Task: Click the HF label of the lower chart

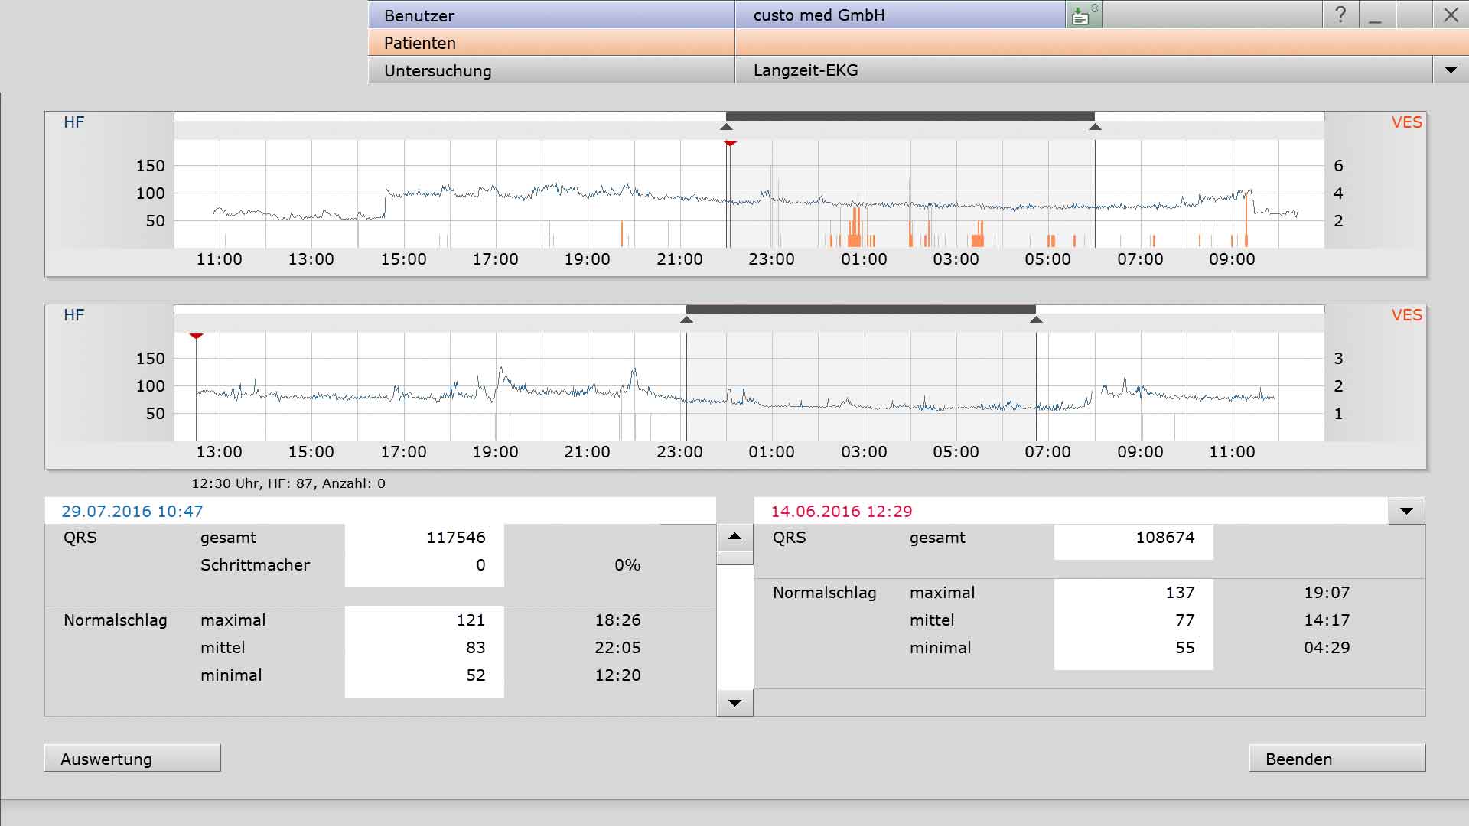Action: pos(74,315)
